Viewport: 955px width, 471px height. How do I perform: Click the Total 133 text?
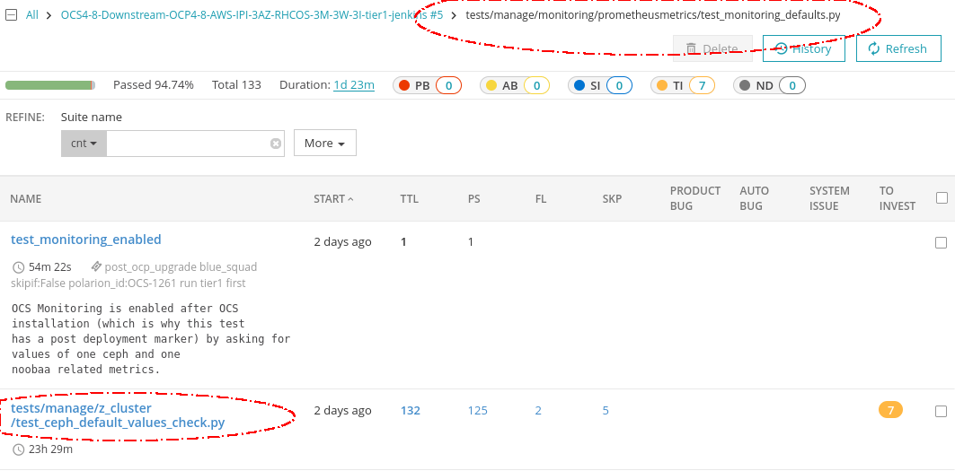[x=236, y=85]
